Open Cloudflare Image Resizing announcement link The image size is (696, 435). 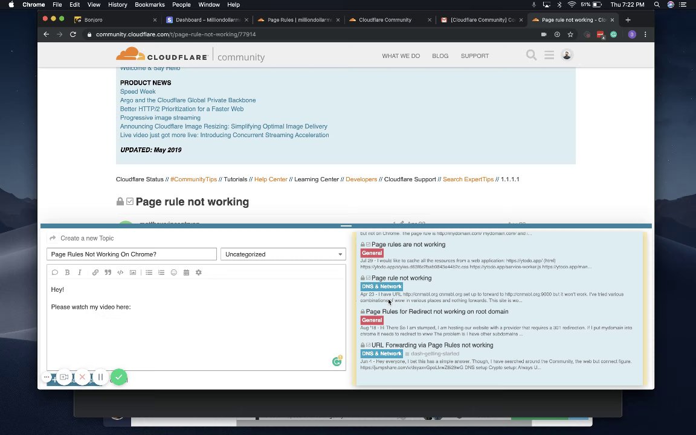point(224,126)
